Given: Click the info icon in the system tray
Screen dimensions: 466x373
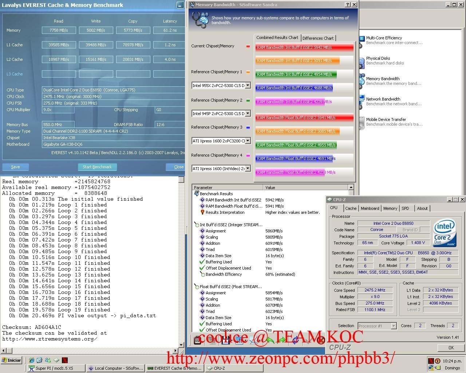Looking at the screenshot, I should pos(438,361).
